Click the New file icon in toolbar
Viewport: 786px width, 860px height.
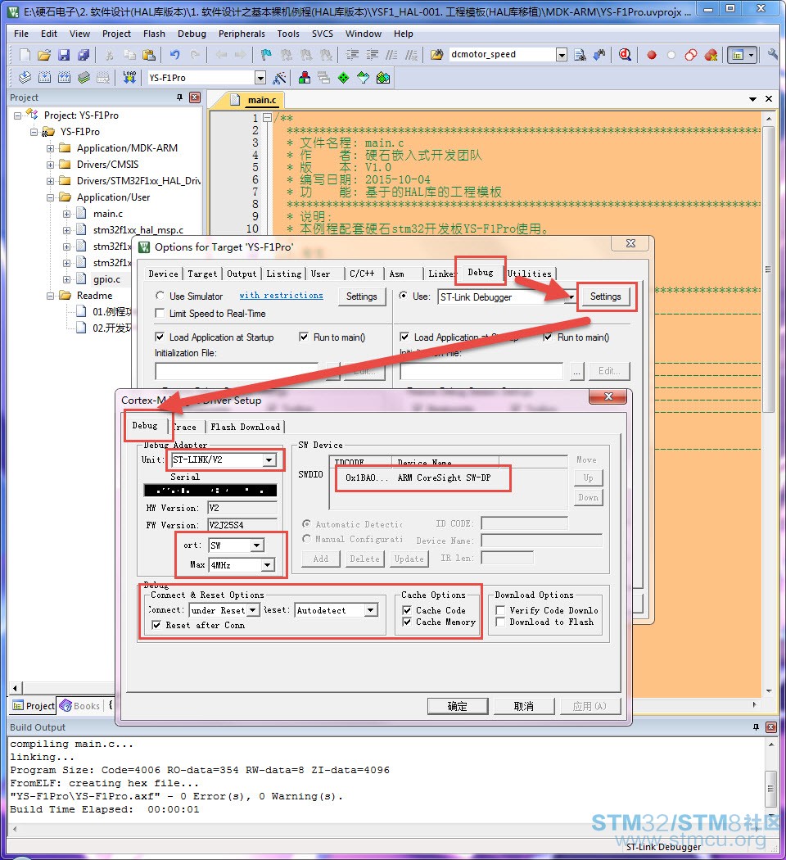[25, 54]
